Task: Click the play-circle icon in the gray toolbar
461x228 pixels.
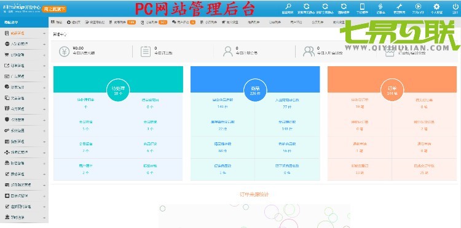Action: pyautogui.click(x=68, y=22)
